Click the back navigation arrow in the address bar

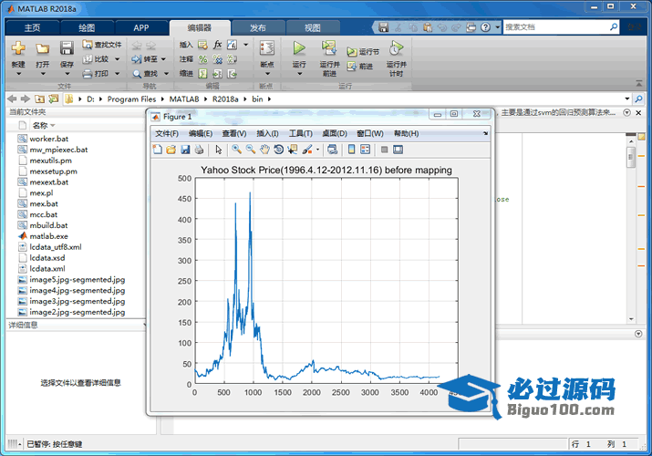point(12,98)
